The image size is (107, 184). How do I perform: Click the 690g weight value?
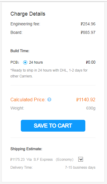[91, 108]
